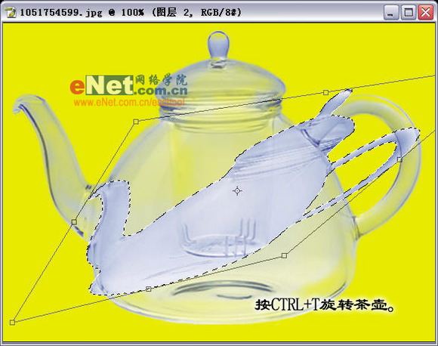Click the eNet.com.cn logo watermark
Image resolution: width=438 pixels, height=346 pixels.
128,85
